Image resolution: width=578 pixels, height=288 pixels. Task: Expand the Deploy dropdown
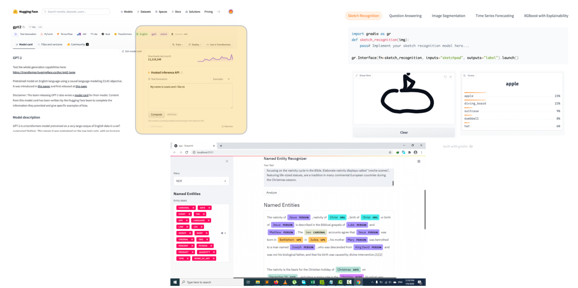coord(195,45)
